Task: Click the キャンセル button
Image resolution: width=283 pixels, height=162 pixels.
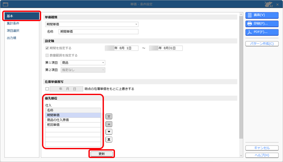Action: (x=262, y=148)
